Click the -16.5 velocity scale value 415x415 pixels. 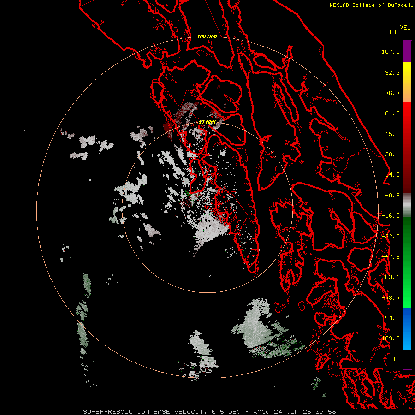(391, 216)
